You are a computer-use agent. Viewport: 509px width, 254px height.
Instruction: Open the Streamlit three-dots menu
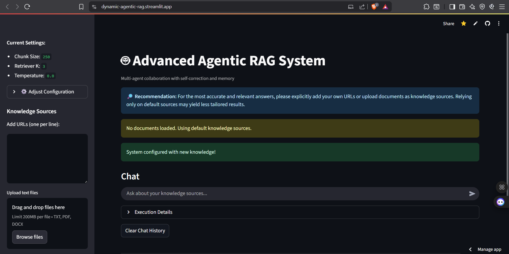(499, 24)
